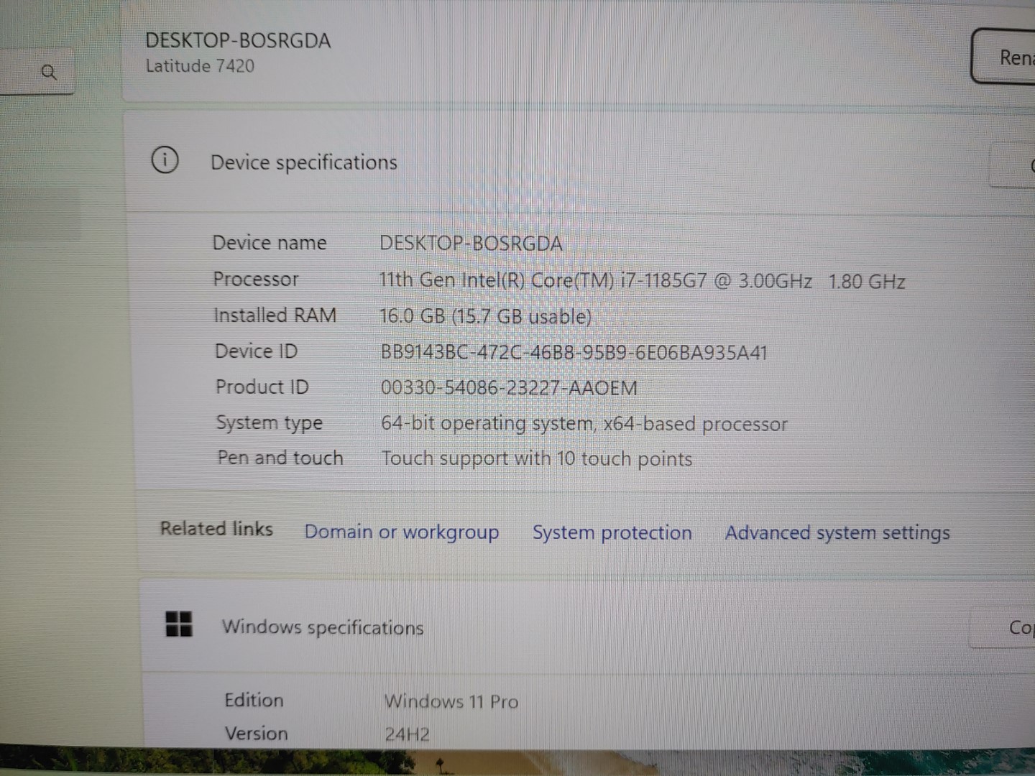Viewport: 1035px width, 776px height.
Task: Click the info icon beside Device specifications
Action: (x=165, y=161)
